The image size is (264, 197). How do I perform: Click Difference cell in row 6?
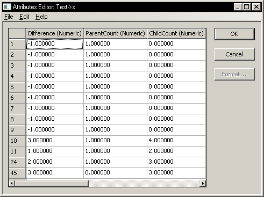55,98
